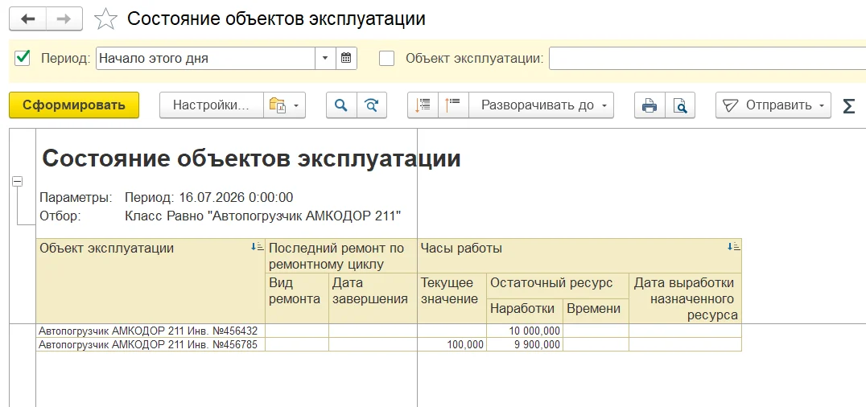This screenshot has height=407, width=866.
Task: Open the Отправить dropdown menu
Action: pyautogui.click(x=773, y=105)
